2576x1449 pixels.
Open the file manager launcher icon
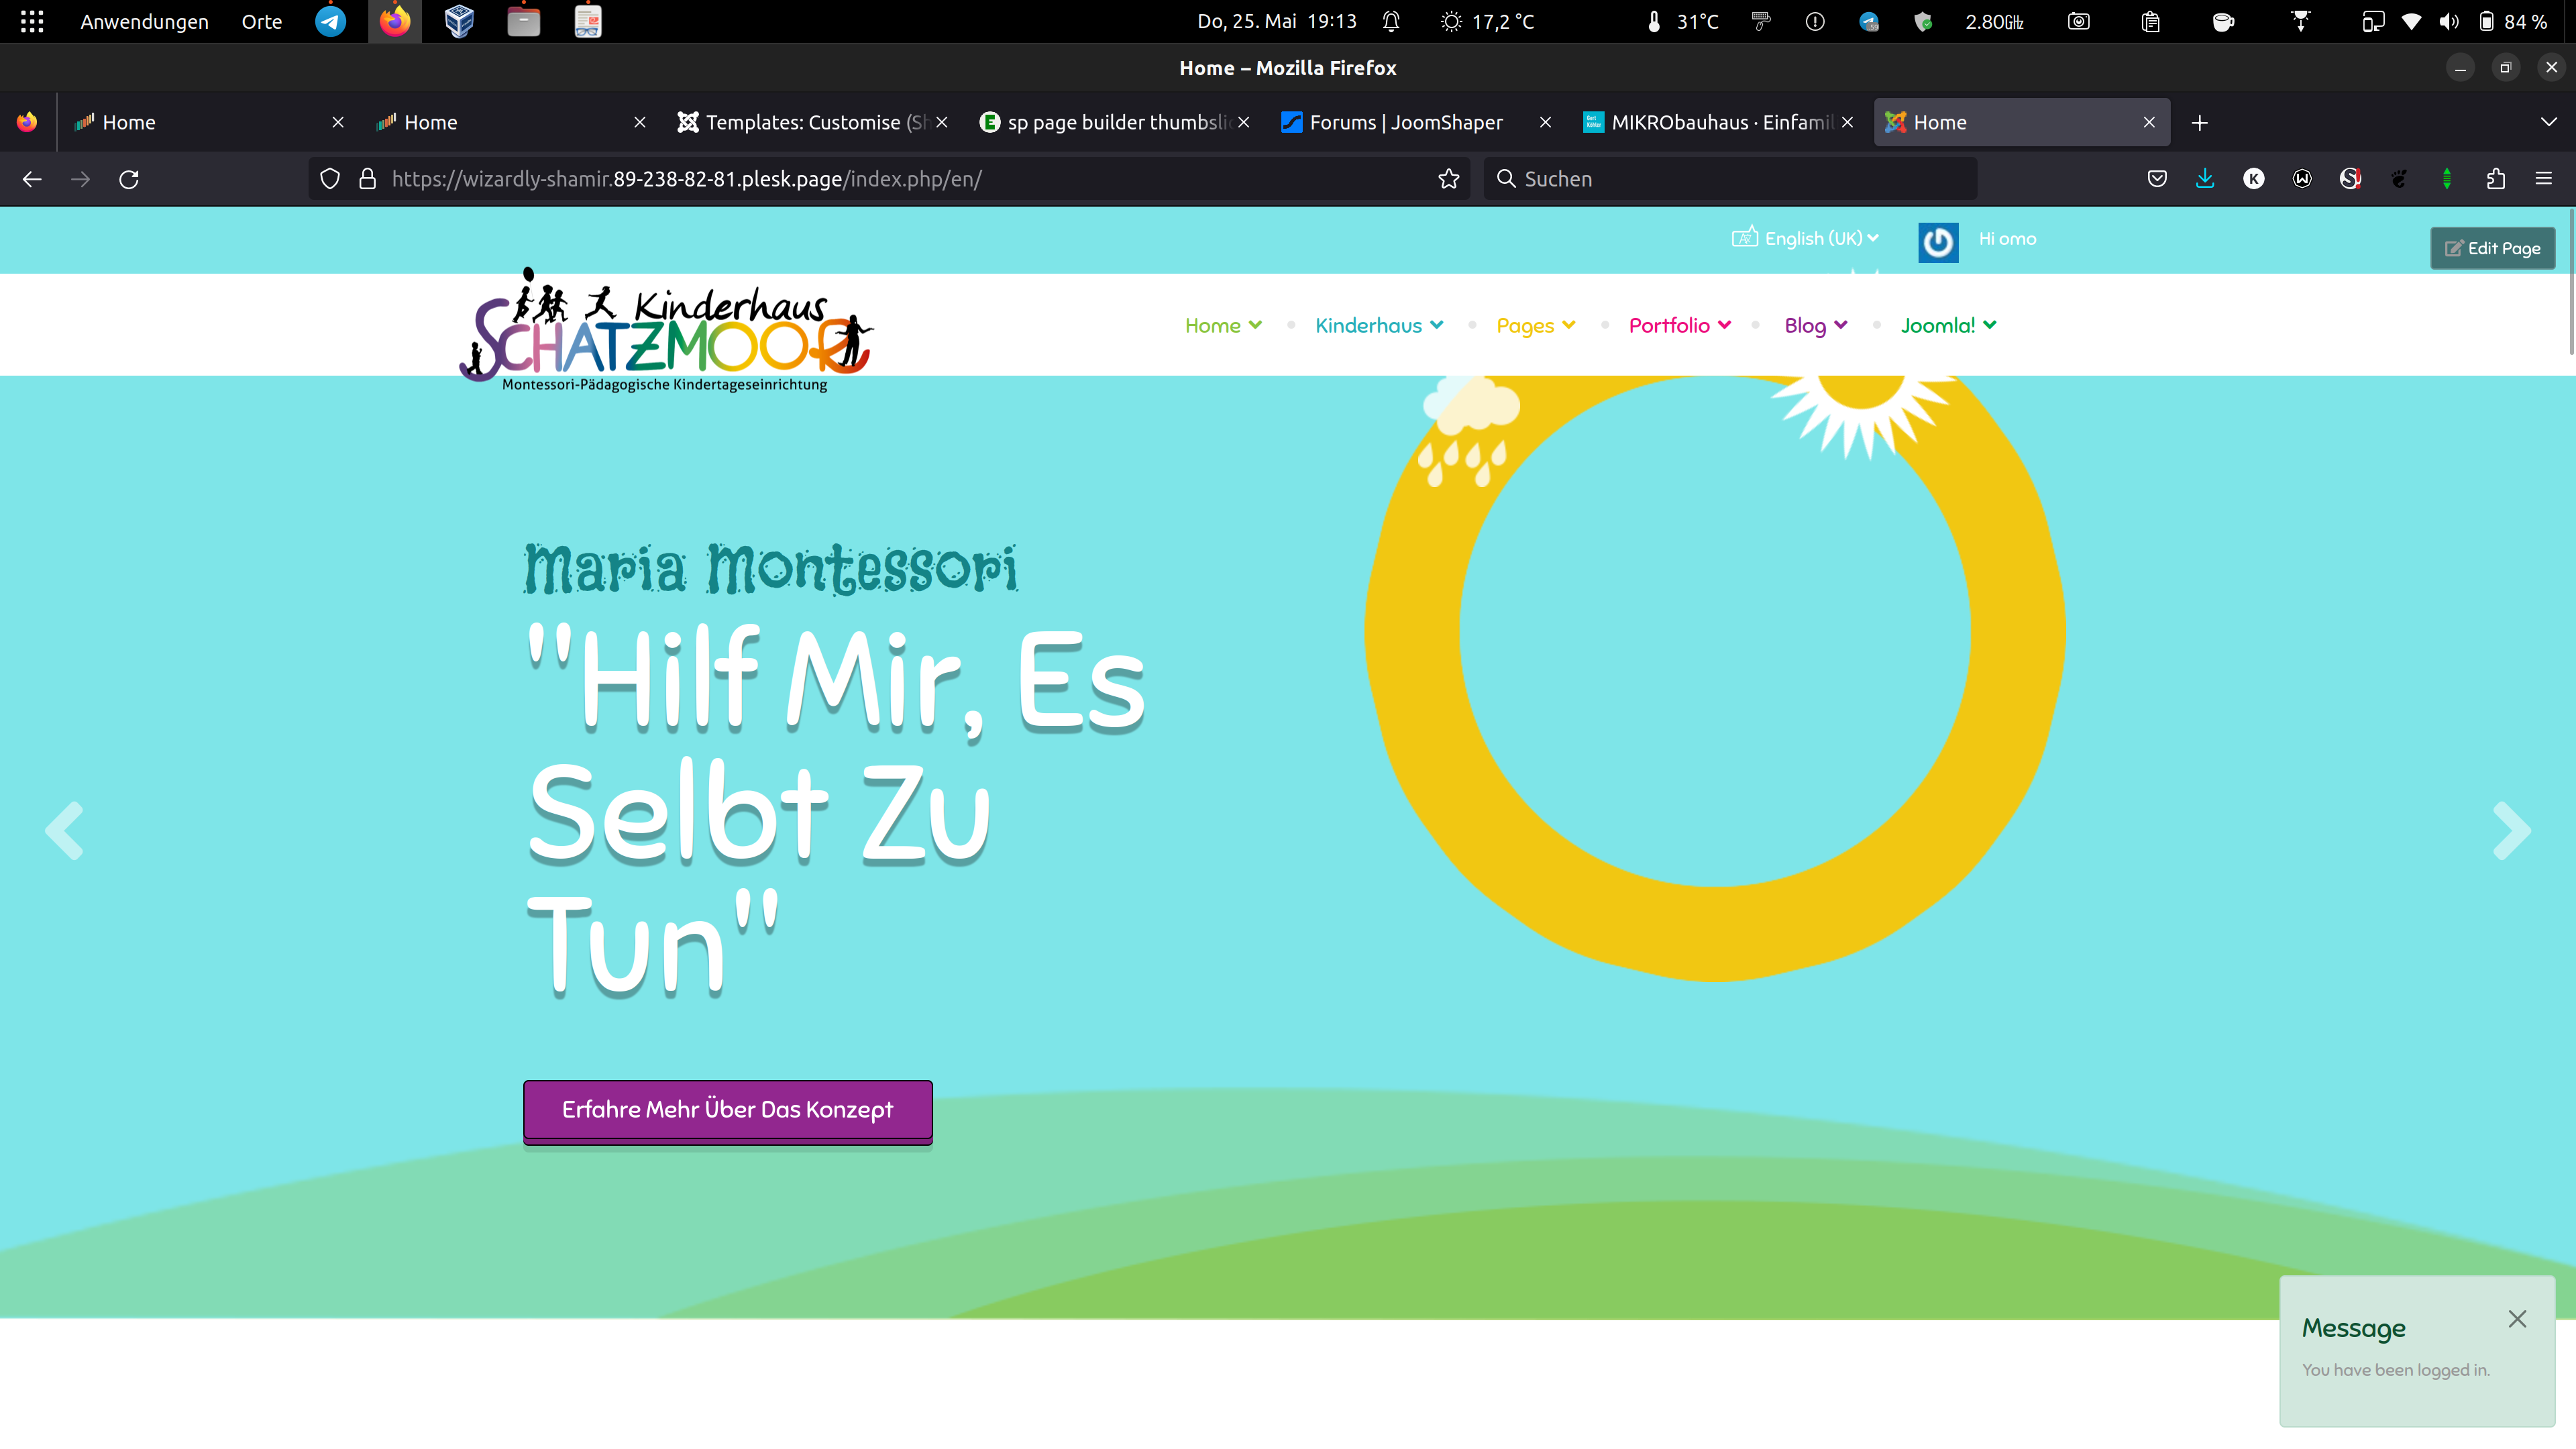point(523,21)
